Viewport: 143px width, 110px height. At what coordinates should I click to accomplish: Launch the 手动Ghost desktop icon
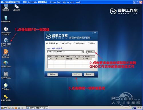point(6,86)
